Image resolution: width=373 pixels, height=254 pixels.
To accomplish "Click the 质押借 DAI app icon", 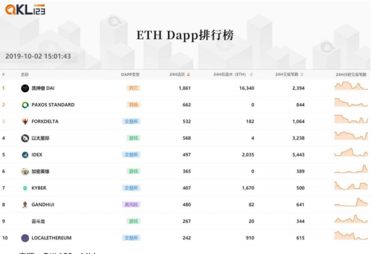I will pos(25,88).
